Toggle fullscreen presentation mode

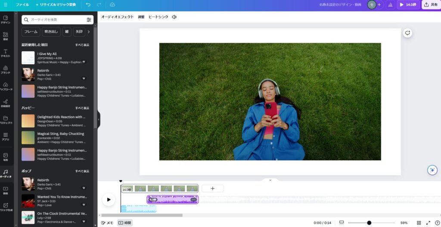pos(428,223)
